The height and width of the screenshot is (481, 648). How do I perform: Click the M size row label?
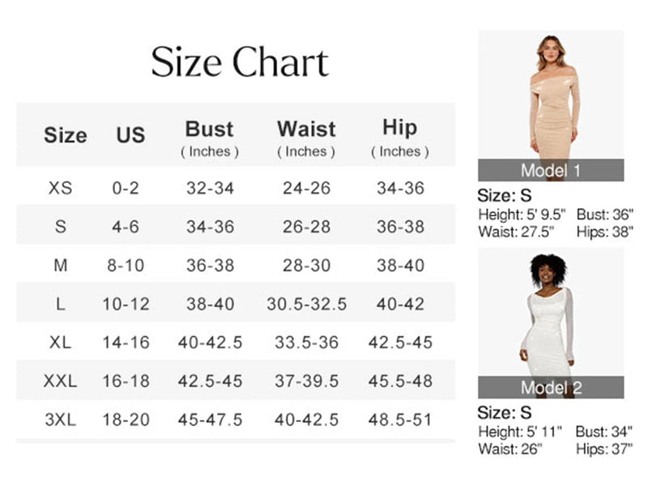point(61,265)
